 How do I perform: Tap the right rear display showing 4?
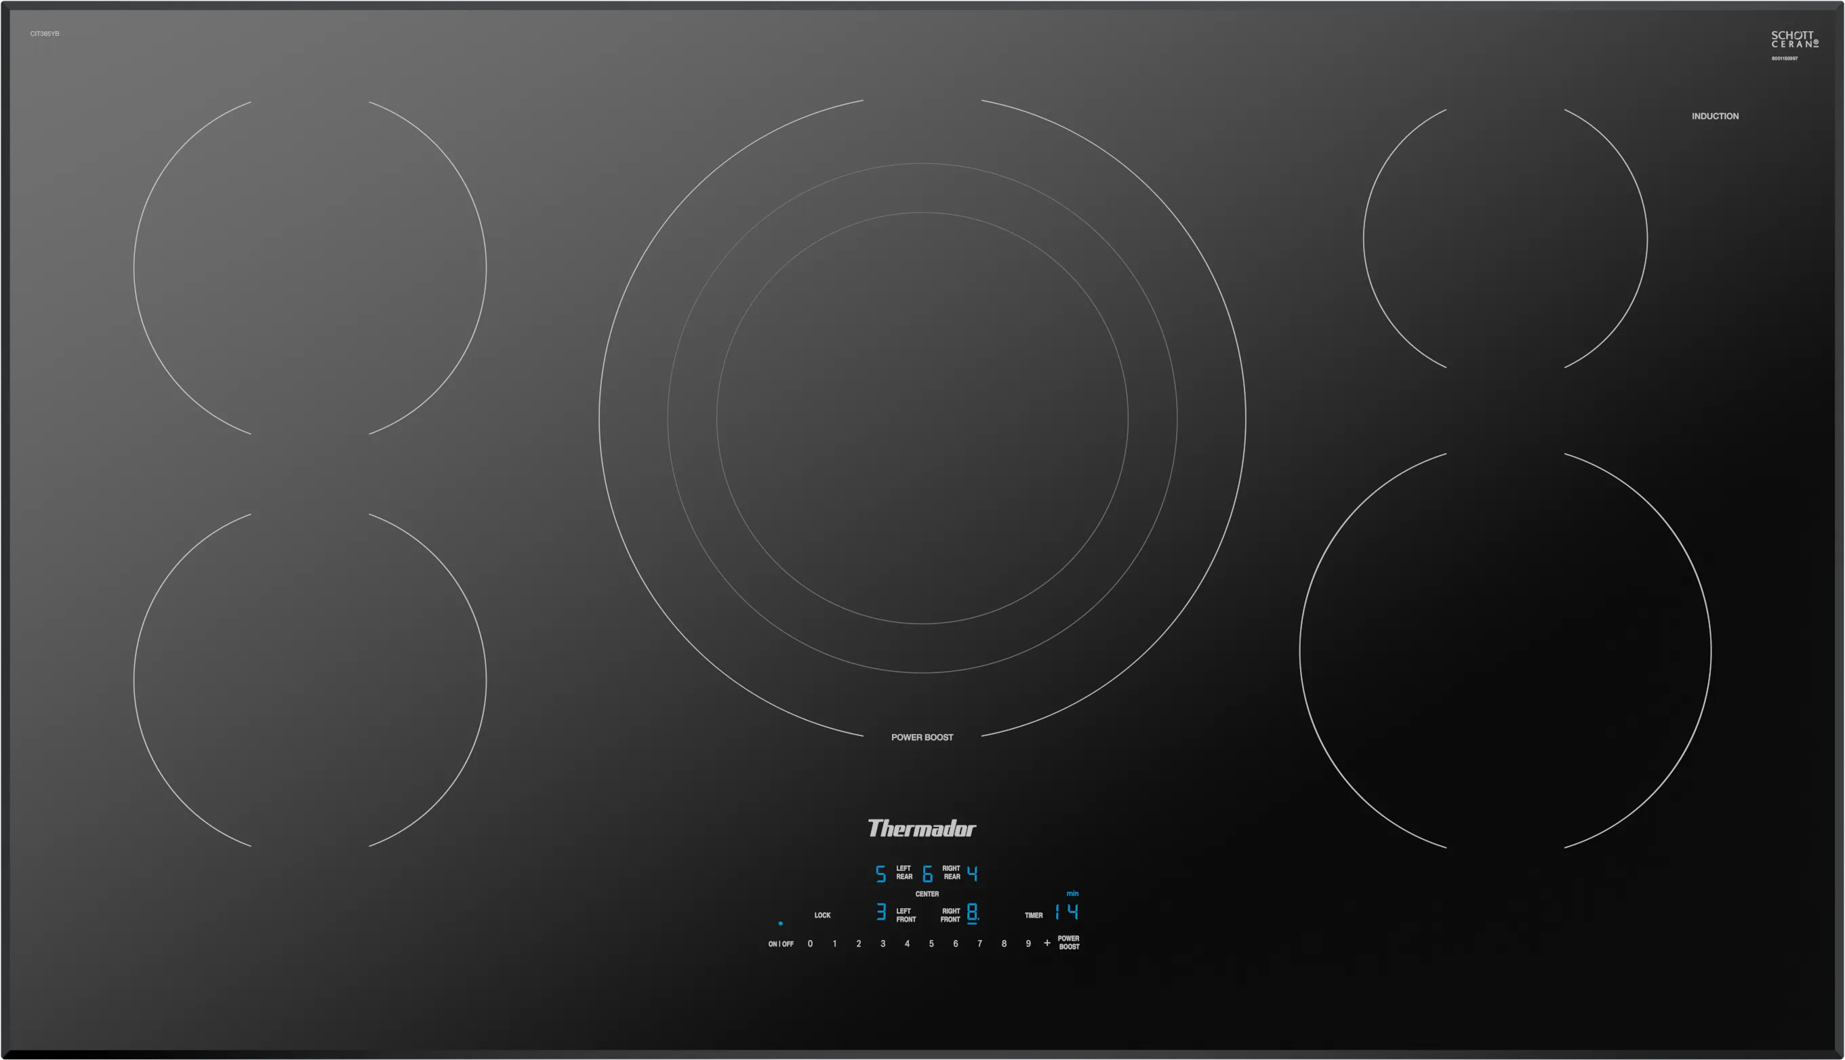pos(972,874)
